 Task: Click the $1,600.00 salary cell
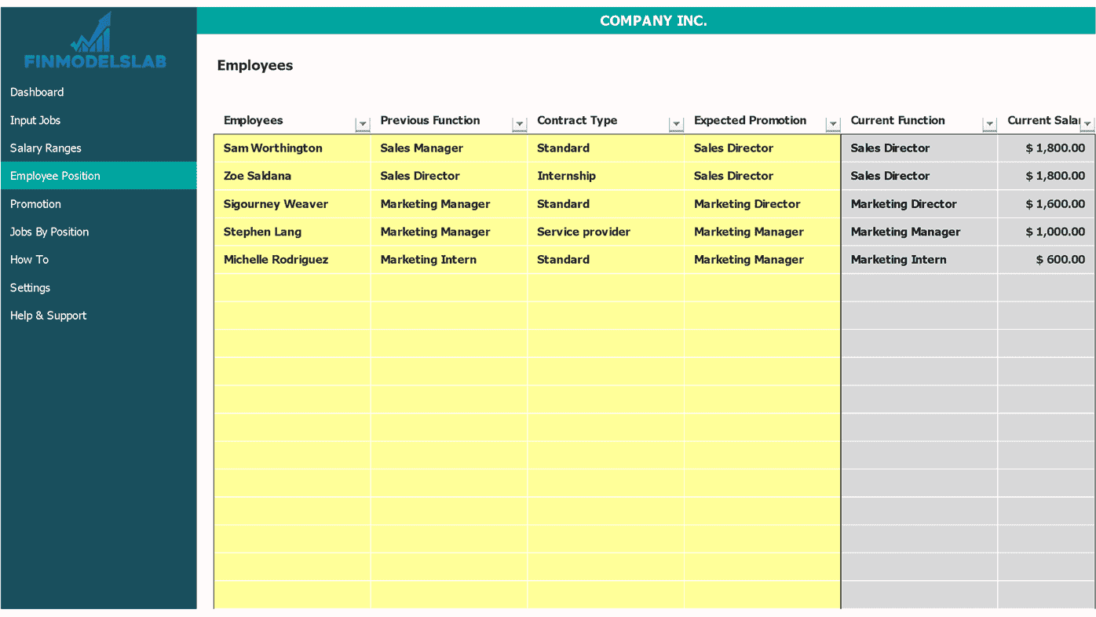1047,204
